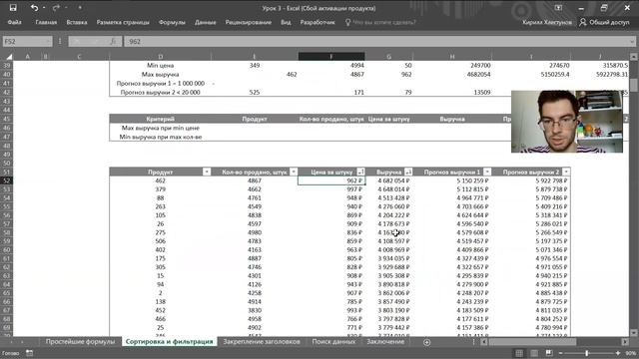This screenshot has height=359, width=639.
Task: Expand the formula bar chevron
Action: (x=632, y=42)
